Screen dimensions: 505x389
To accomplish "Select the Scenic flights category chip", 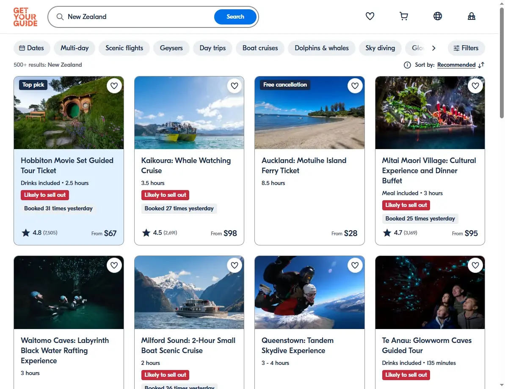I will point(124,48).
